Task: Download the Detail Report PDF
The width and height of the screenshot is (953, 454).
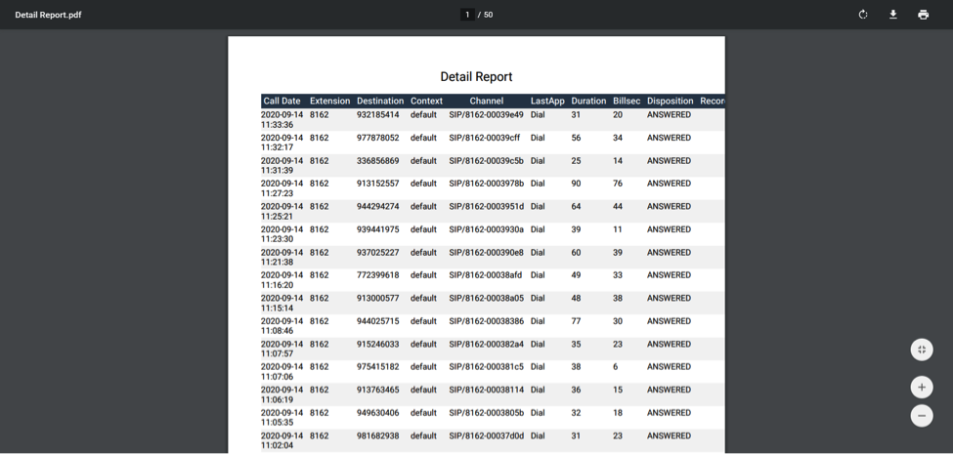Action: (x=892, y=15)
